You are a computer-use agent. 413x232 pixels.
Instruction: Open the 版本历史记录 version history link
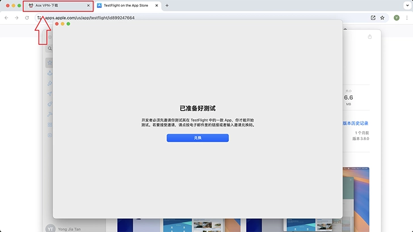pyautogui.click(x=356, y=123)
